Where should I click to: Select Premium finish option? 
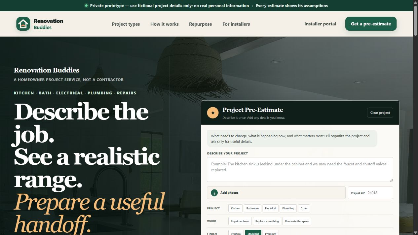pyautogui.click(x=270, y=233)
